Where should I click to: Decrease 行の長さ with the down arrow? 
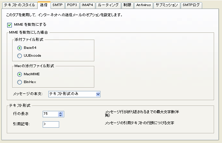click(x=61, y=116)
